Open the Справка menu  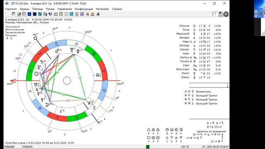pyautogui.click(x=117, y=9)
